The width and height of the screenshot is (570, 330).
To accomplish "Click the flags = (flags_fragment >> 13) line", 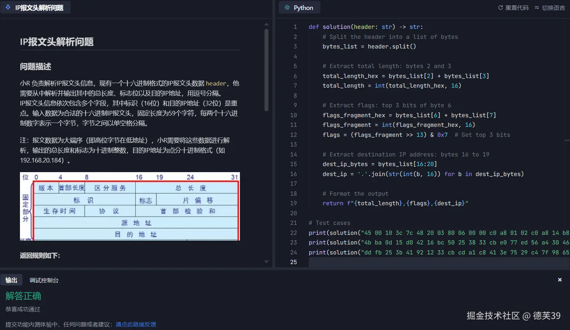I will [x=416, y=135].
